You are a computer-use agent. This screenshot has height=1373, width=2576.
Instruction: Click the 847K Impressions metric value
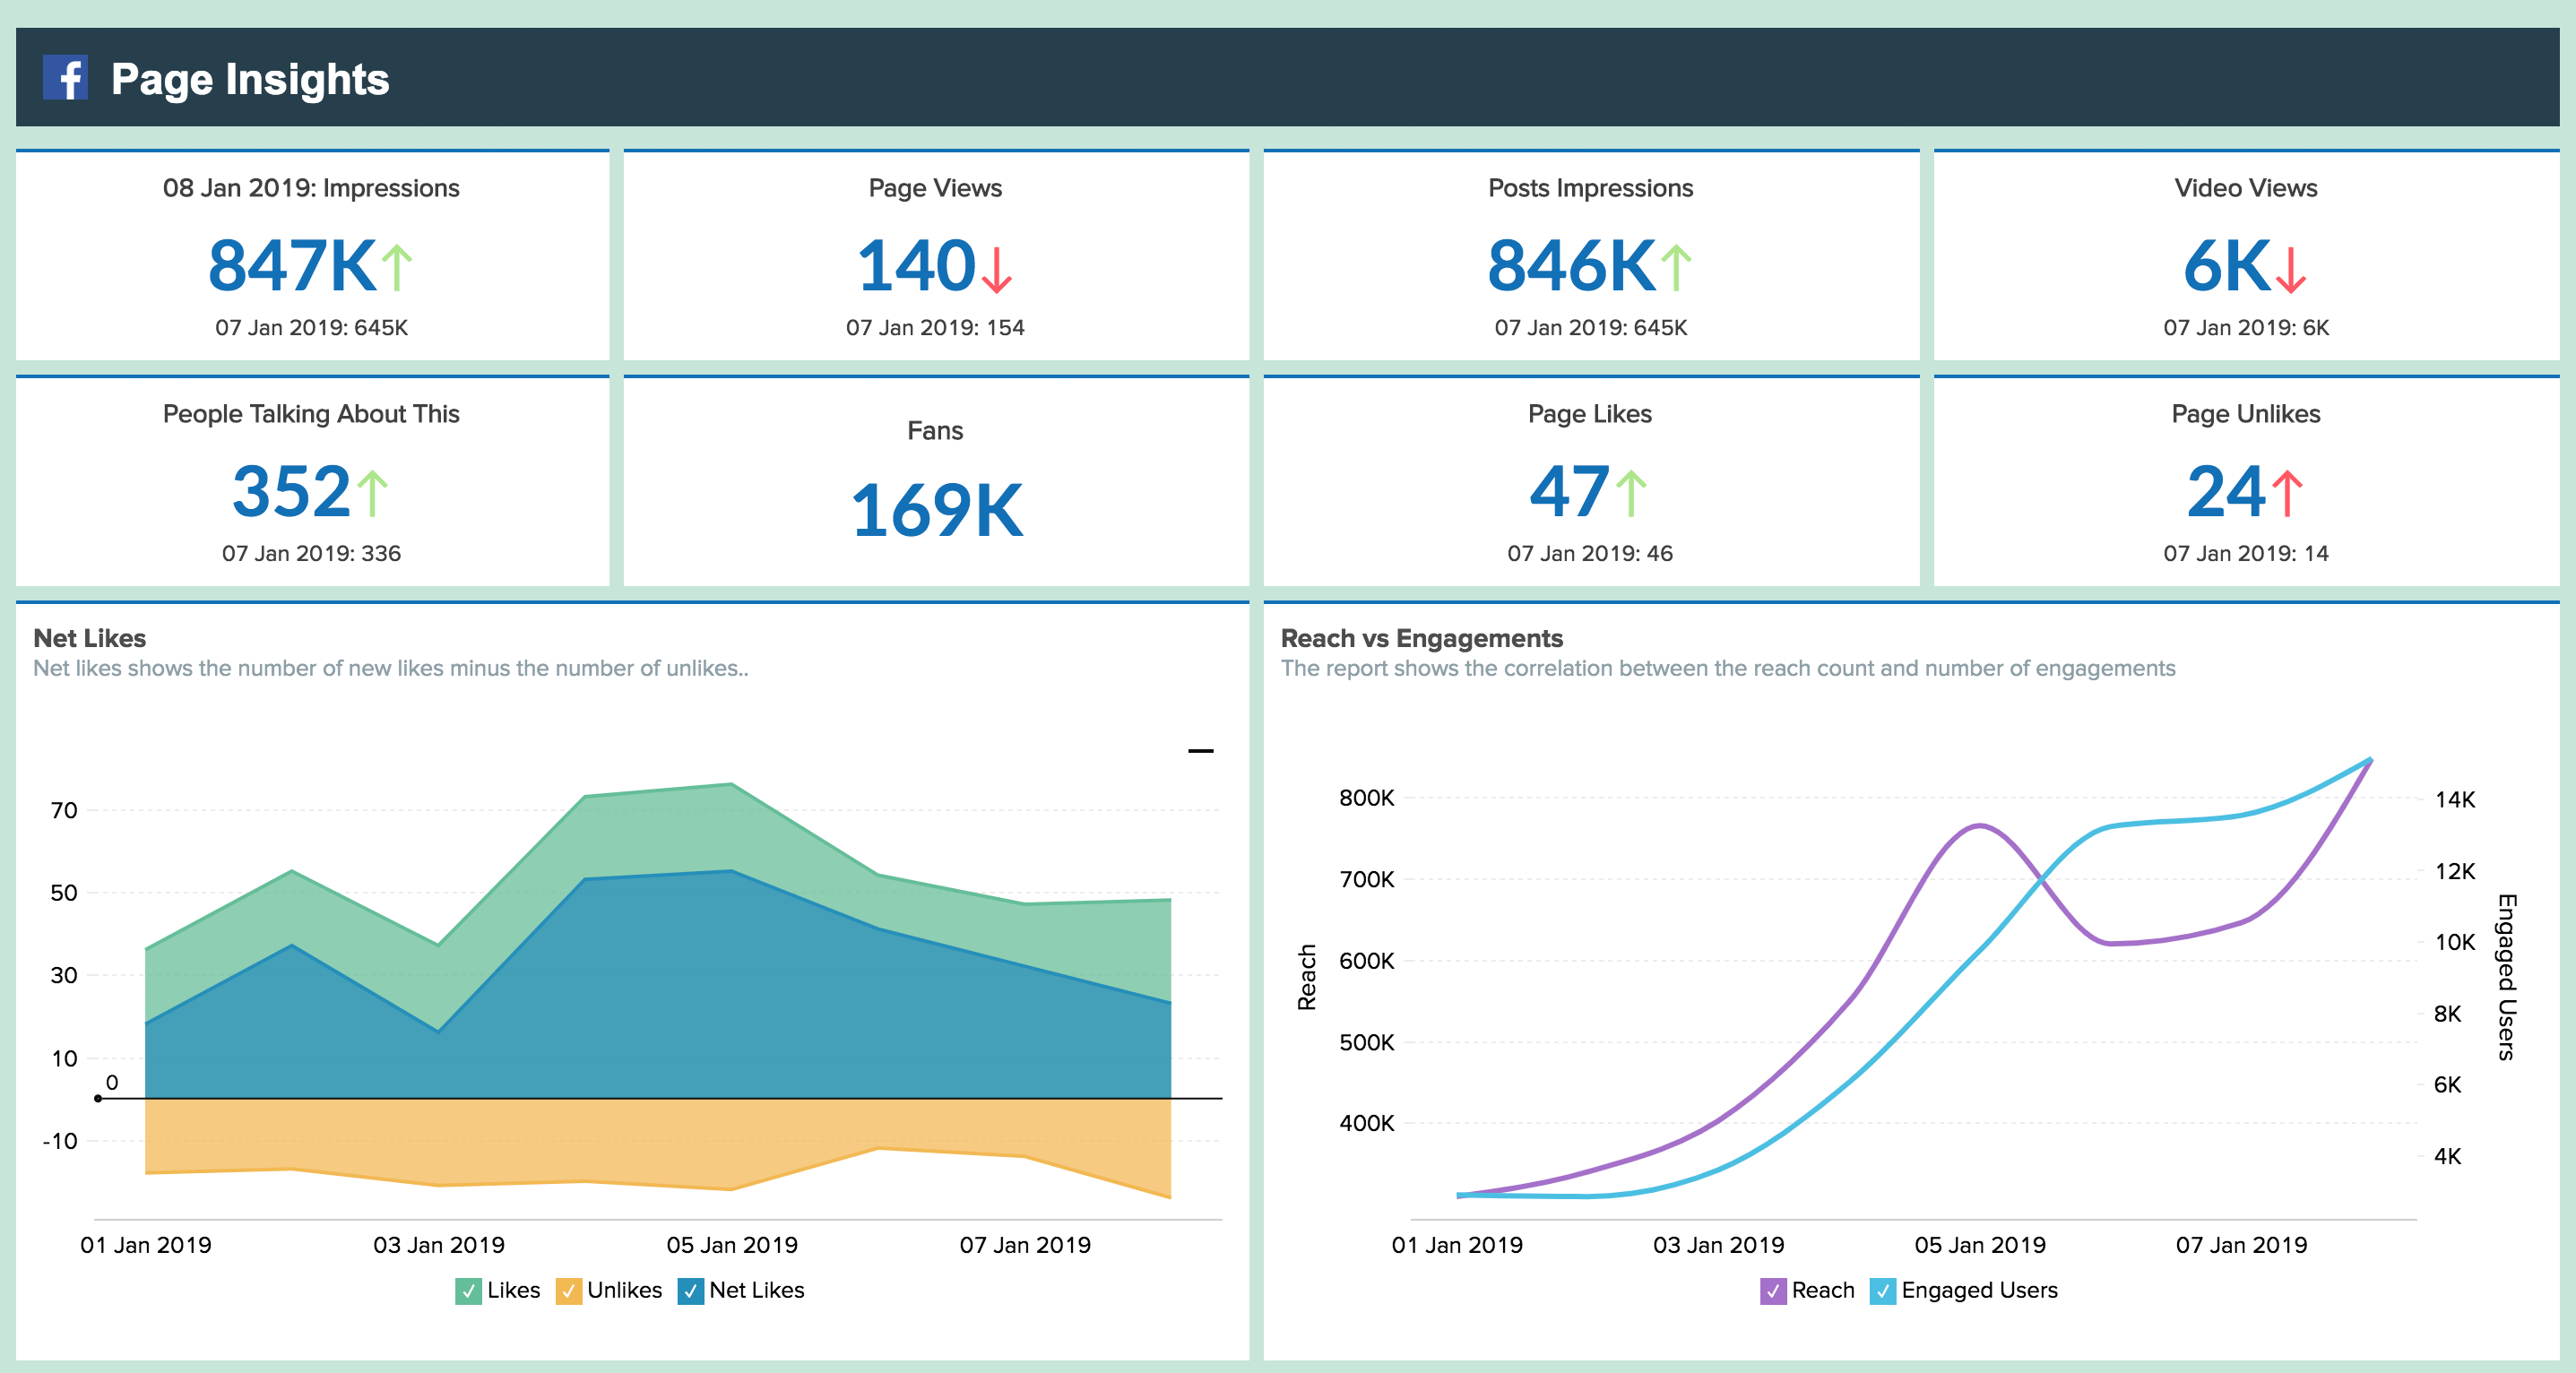tap(314, 266)
